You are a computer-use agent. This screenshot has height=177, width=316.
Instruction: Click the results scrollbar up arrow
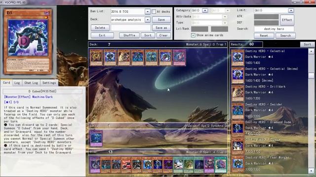click(x=311, y=51)
